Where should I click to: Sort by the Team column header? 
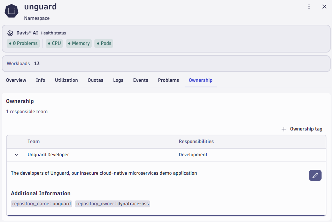coord(33,141)
